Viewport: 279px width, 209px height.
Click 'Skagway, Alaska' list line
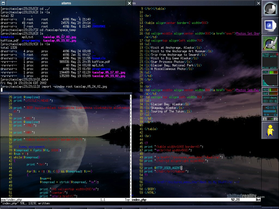(x=164, y=108)
